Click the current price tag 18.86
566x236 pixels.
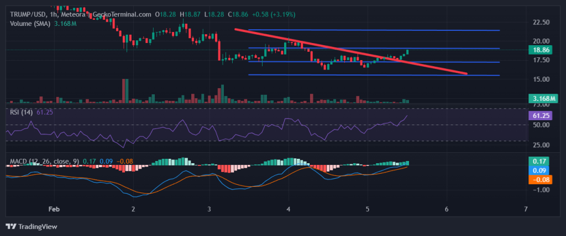(x=538, y=50)
